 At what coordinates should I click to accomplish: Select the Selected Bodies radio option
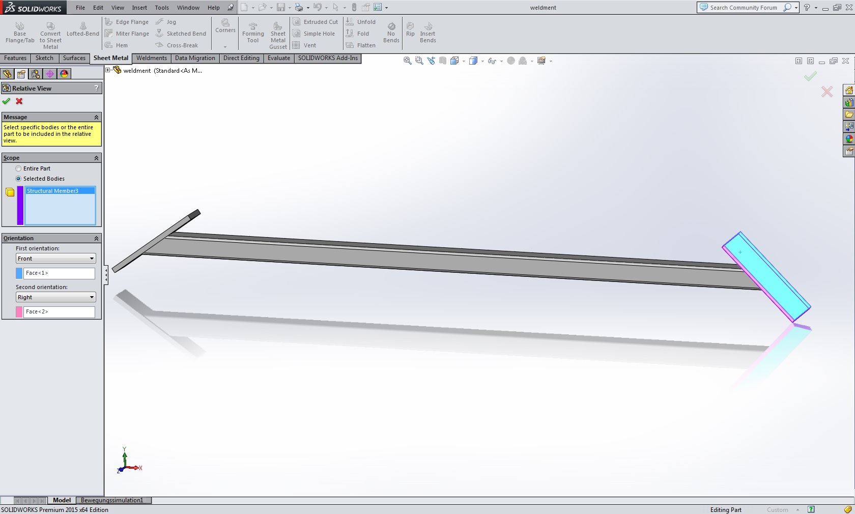[x=19, y=179]
